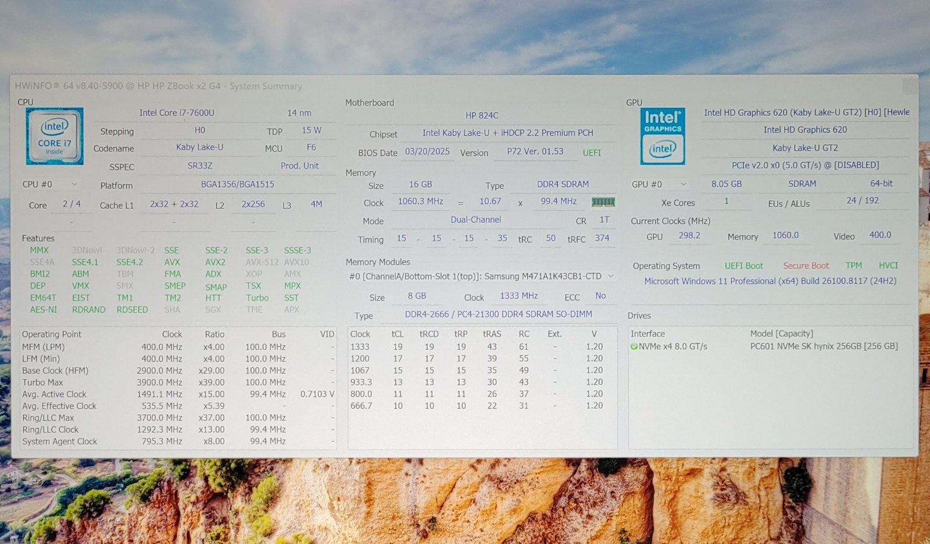
Task: Click the PCIe v2.0 x0 DISABLED field
Action: (805, 165)
